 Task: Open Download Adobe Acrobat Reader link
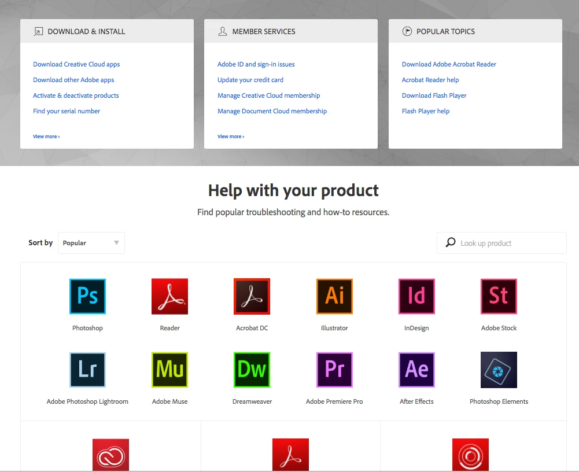(449, 64)
